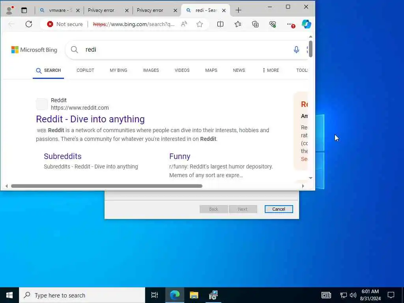Open a new browser tab
This screenshot has height=303, width=404.
pos(239,10)
